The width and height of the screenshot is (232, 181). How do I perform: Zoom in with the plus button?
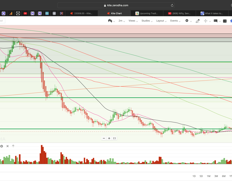tap(109, 138)
